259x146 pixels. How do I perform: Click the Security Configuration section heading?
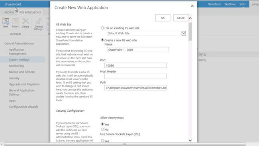tap(70, 110)
